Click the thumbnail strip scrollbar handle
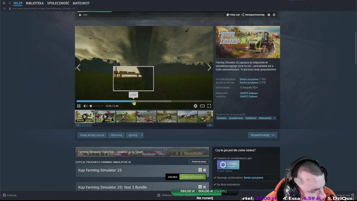Screen dimensions: 357x201 (86, 125)
